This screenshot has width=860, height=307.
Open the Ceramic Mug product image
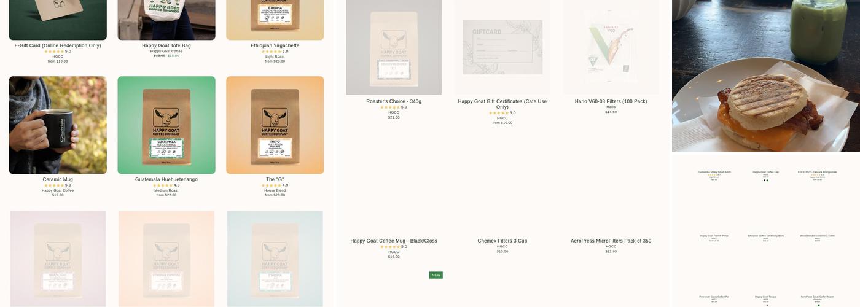point(58,125)
